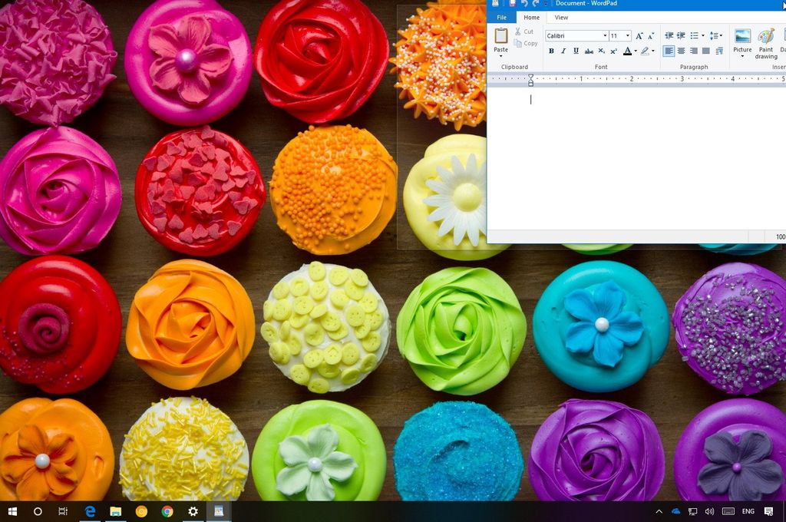Open the Calibri font family dropdown
786x522 pixels.
(605, 35)
